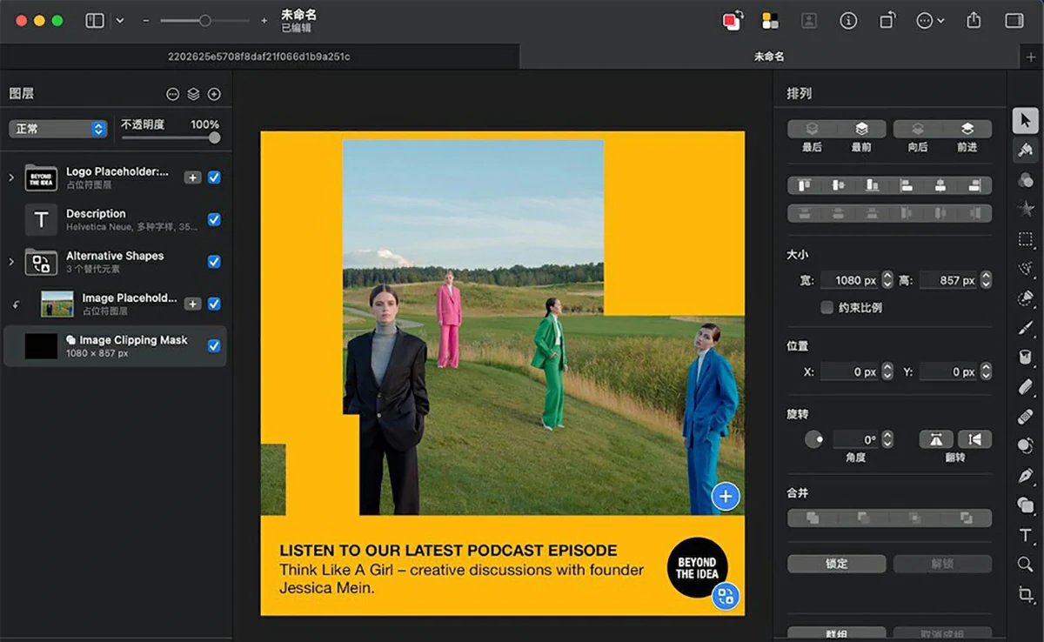Screen dimensions: 1044x642
Task: Select the Crop tool
Action: [1026, 593]
